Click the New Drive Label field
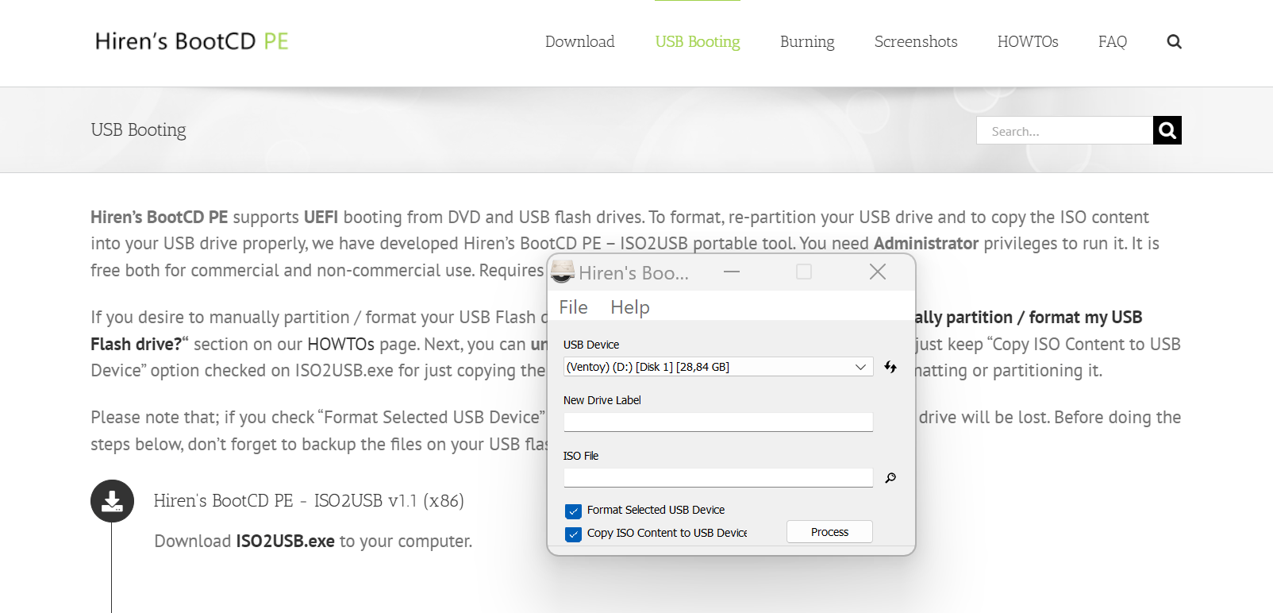This screenshot has width=1273, height=613. tap(718, 422)
